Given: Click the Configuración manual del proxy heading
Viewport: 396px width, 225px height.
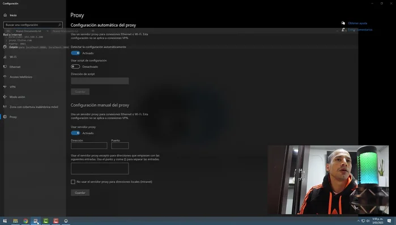Looking at the screenshot, I should [100, 105].
